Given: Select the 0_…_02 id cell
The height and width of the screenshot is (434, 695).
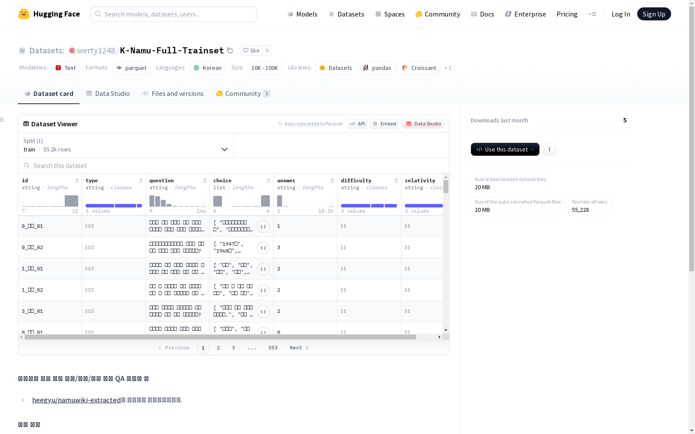Looking at the screenshot, I should click(x=50, y=247).
